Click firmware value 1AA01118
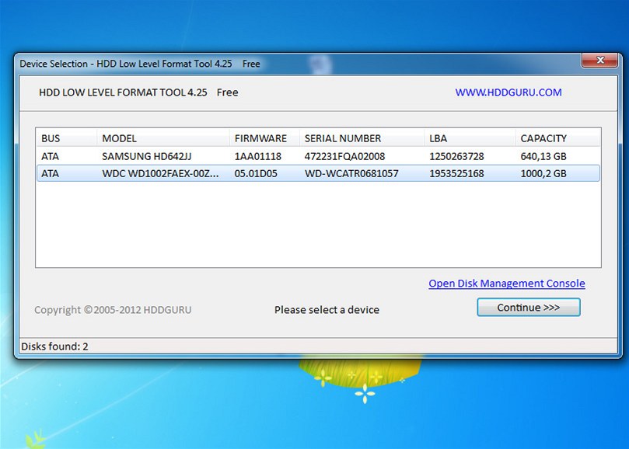 click(x=258, y=156)
